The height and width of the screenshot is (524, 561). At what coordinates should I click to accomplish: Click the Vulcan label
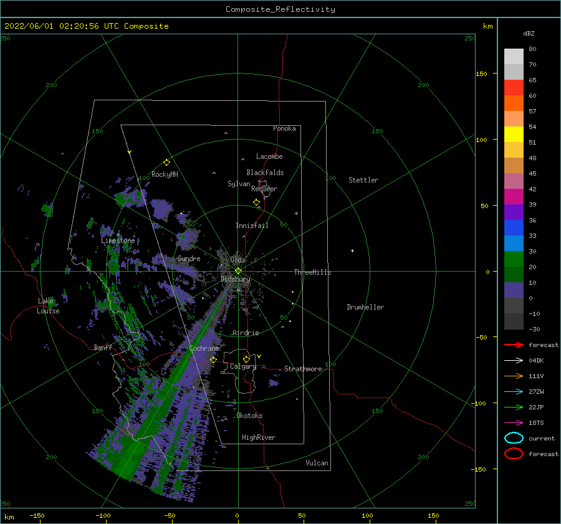[x=317, y=463]
